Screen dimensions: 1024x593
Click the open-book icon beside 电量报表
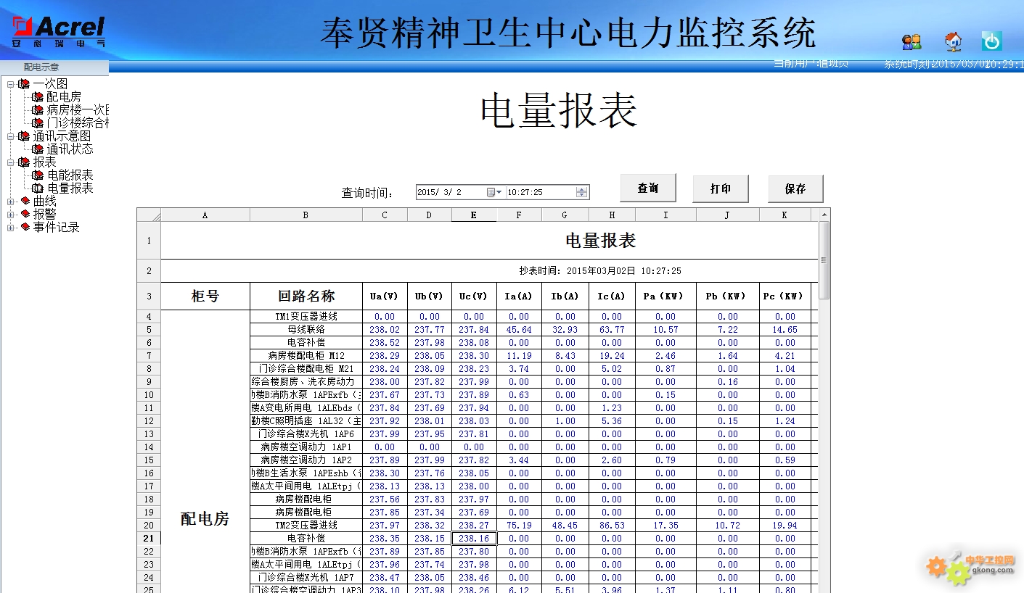[38, 188]
